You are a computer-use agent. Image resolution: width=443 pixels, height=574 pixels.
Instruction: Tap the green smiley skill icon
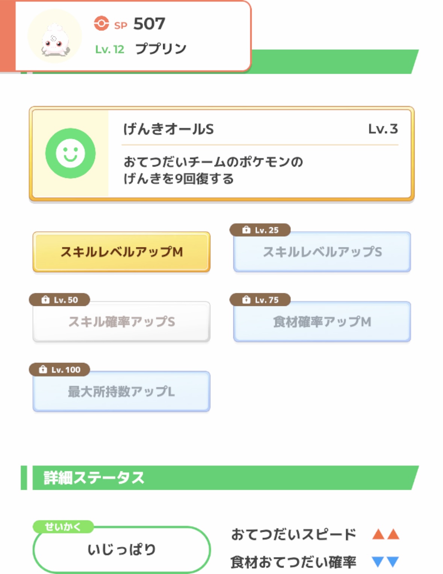[x=70, y=153]
